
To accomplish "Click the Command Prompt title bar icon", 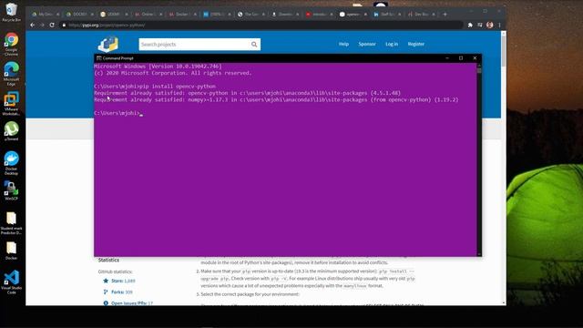I will pos(99,58).
